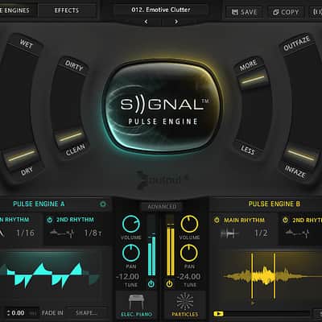Screen dimensions: 322x322
Task: Click the WET label
Action: (27, 44)
